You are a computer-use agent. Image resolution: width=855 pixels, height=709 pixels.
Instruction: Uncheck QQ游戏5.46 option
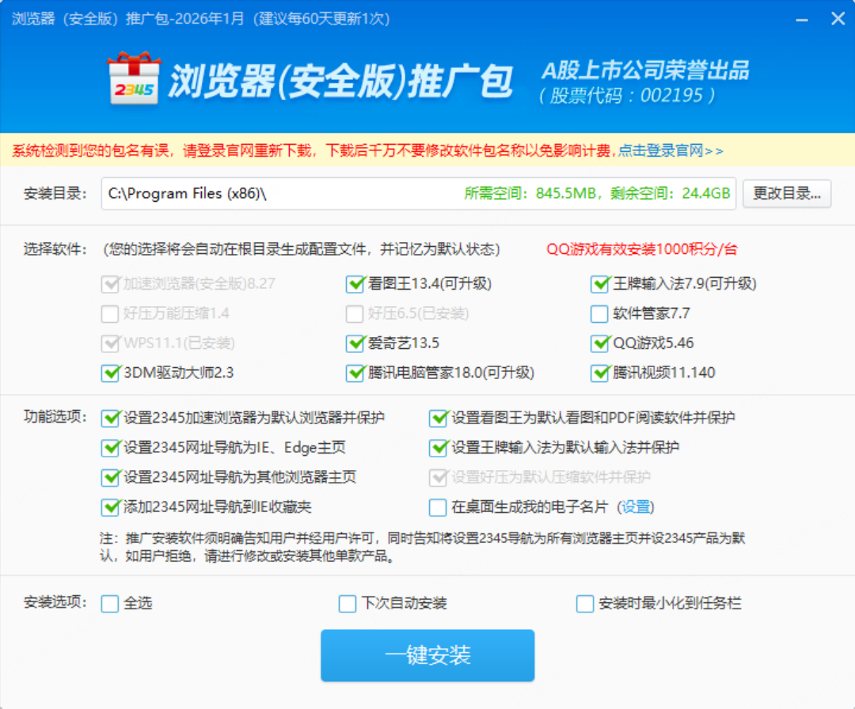tap(599, 343)
